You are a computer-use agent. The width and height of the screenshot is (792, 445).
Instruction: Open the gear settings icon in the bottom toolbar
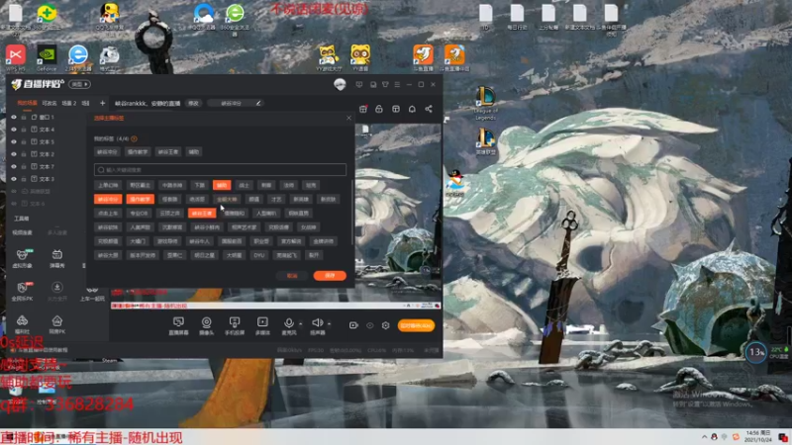coord(385,325)
